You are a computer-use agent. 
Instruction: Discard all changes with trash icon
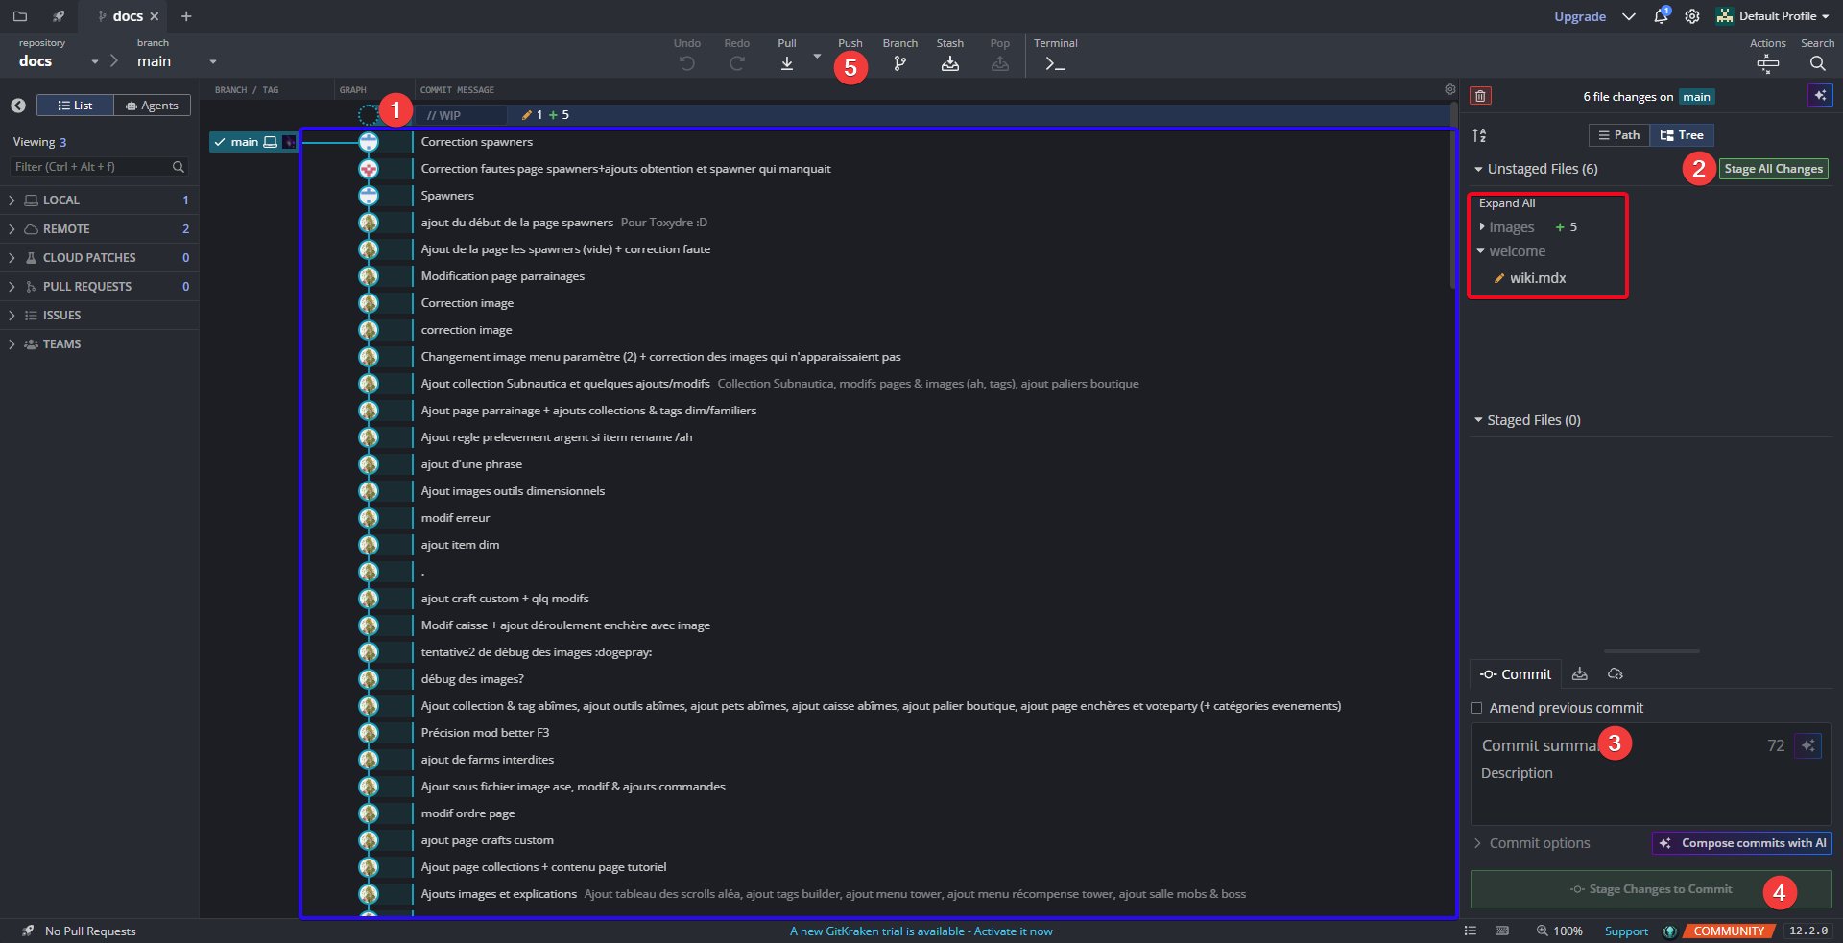click(1480, 96)
